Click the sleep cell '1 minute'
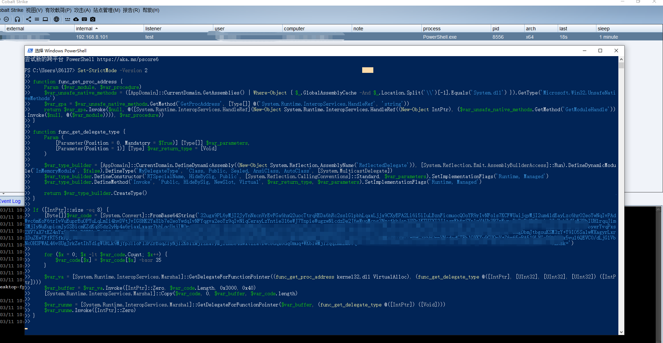The image size is (663, 343). (x=609, y=37)
